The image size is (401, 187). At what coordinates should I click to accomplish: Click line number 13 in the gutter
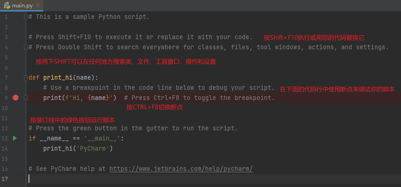[5, 138]
